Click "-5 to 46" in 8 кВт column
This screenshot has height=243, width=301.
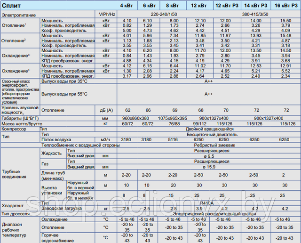(x=173, y=219)
